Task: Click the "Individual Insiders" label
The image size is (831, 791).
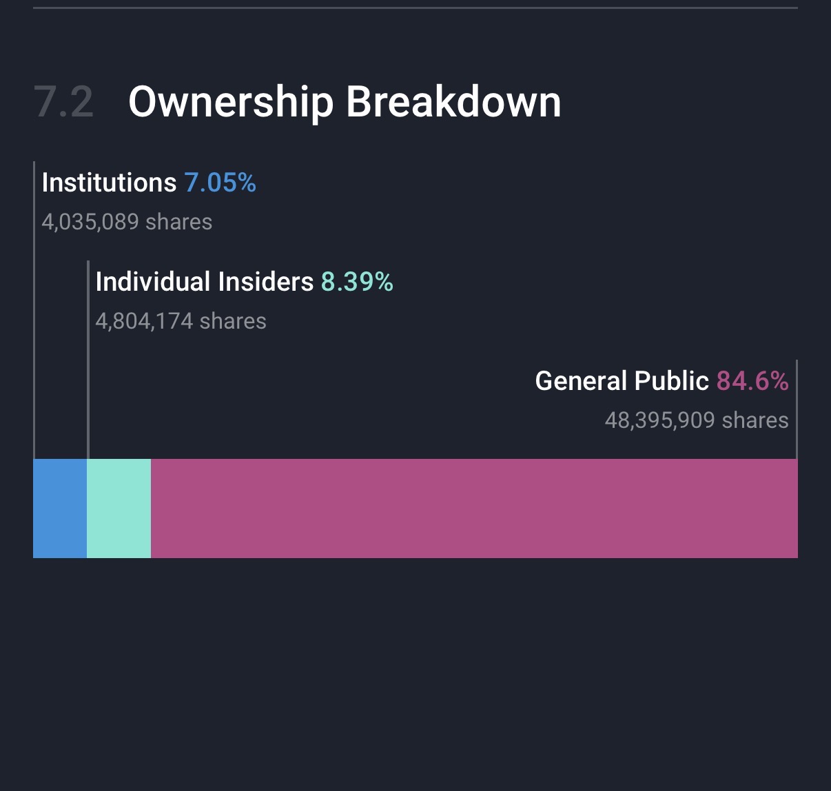Action: (204, 282)
